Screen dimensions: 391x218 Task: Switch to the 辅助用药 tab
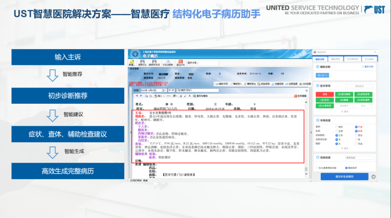[336, 59]
